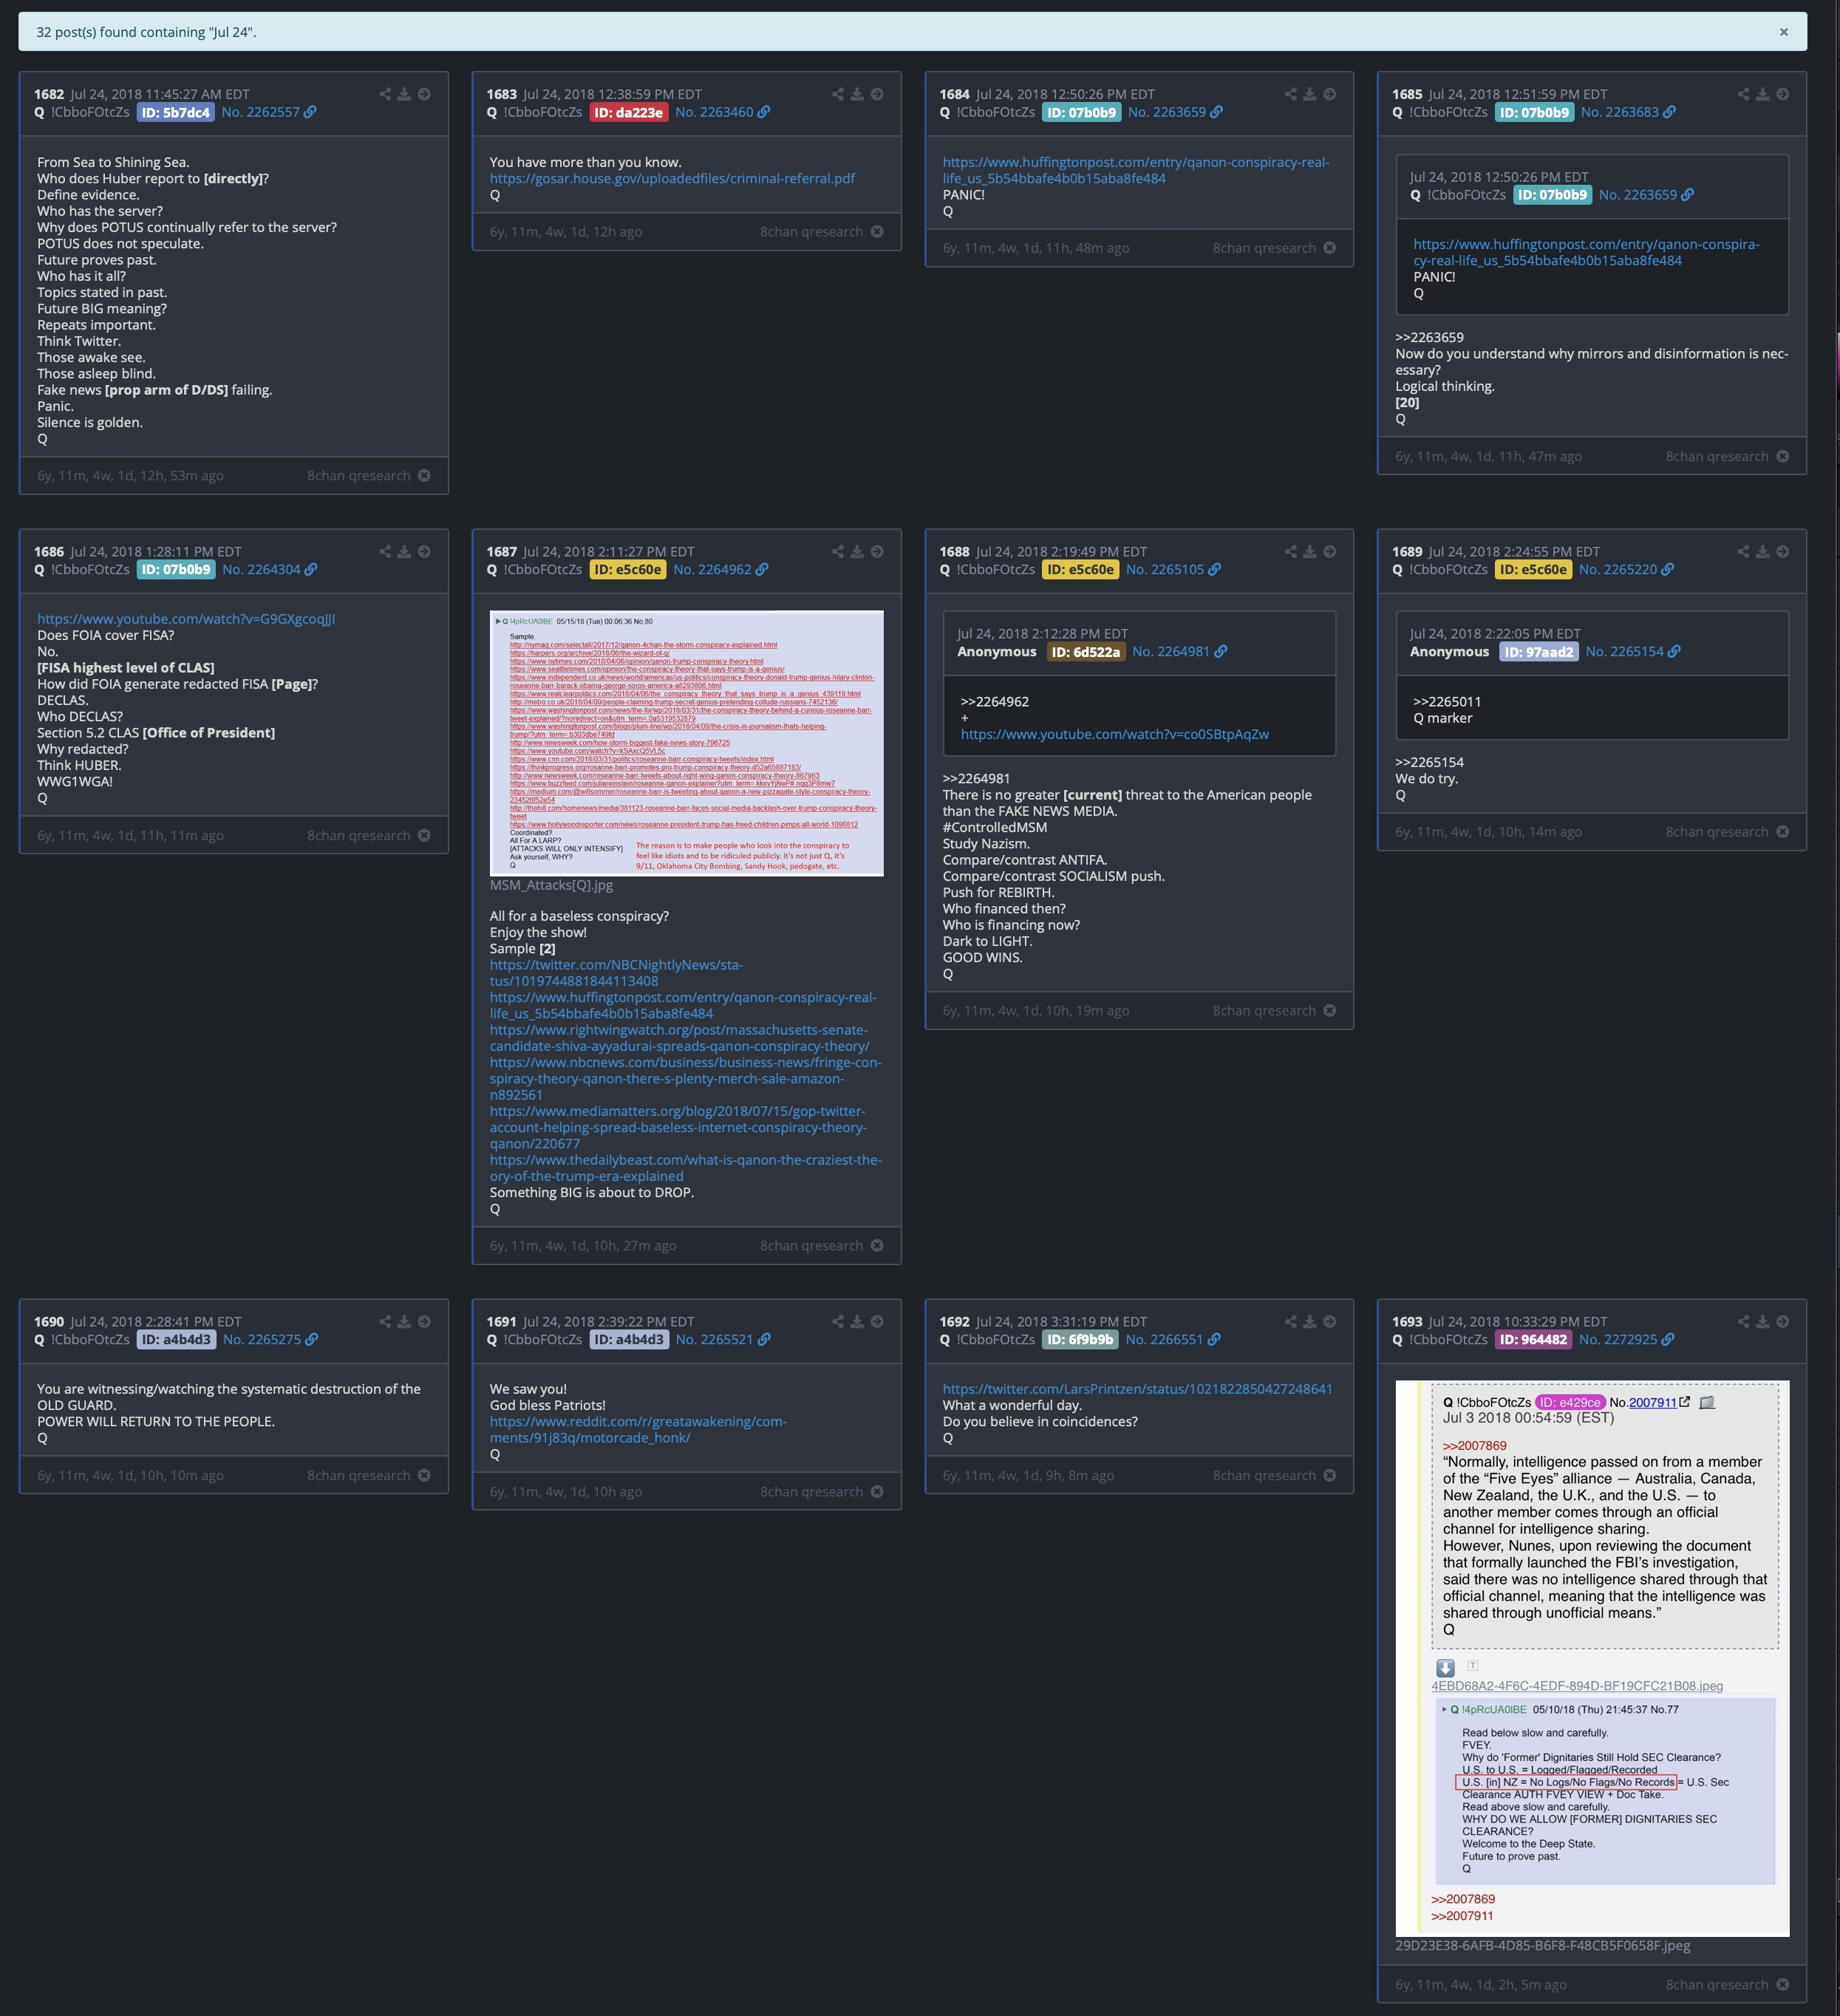
Task: Click arrow circle icon on post 1688
Action: click(x=1329, y=551)
